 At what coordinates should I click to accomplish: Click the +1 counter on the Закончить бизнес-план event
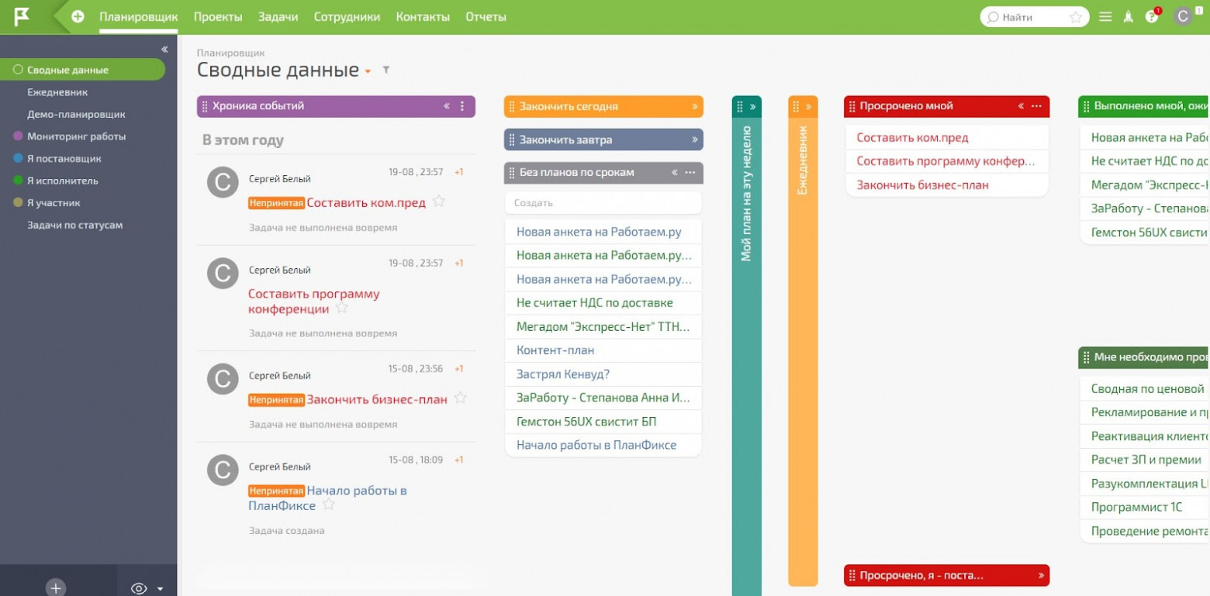pos(459,369)
